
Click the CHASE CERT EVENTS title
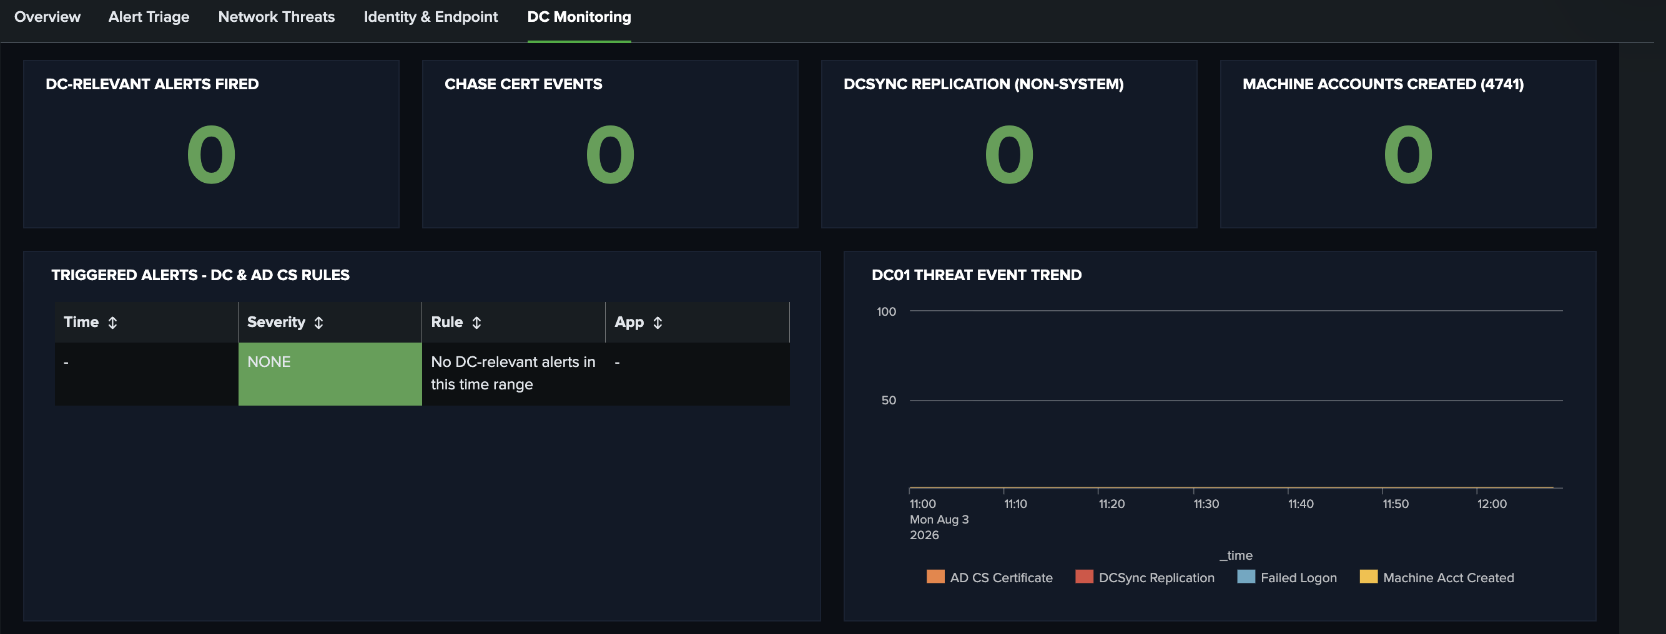click(523, 84)
